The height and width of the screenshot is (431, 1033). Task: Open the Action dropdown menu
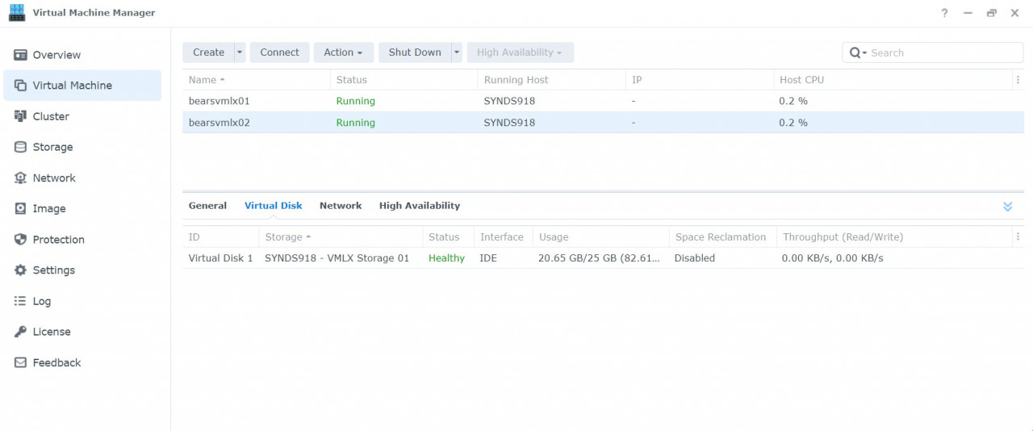pos(343,52)
